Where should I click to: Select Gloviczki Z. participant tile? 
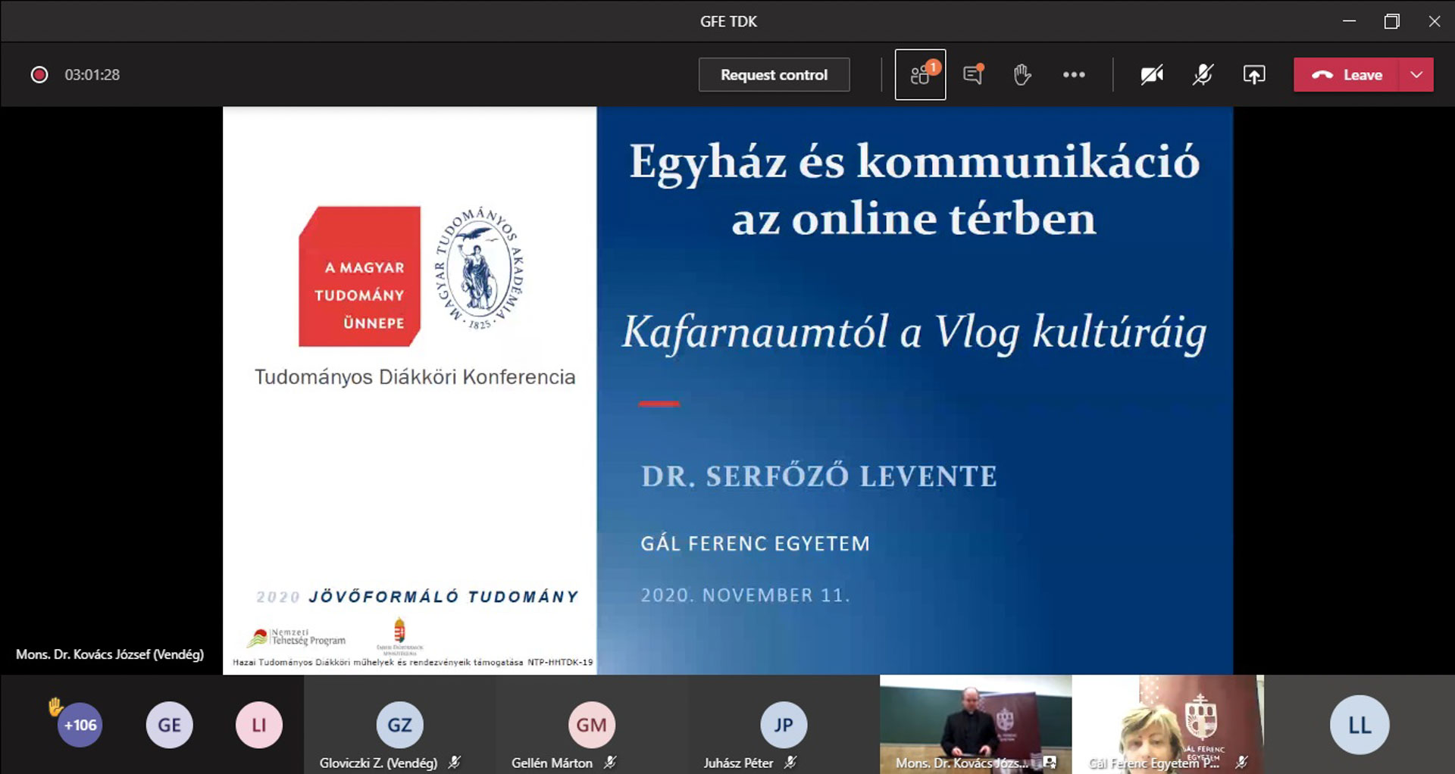tap(399, 725)
